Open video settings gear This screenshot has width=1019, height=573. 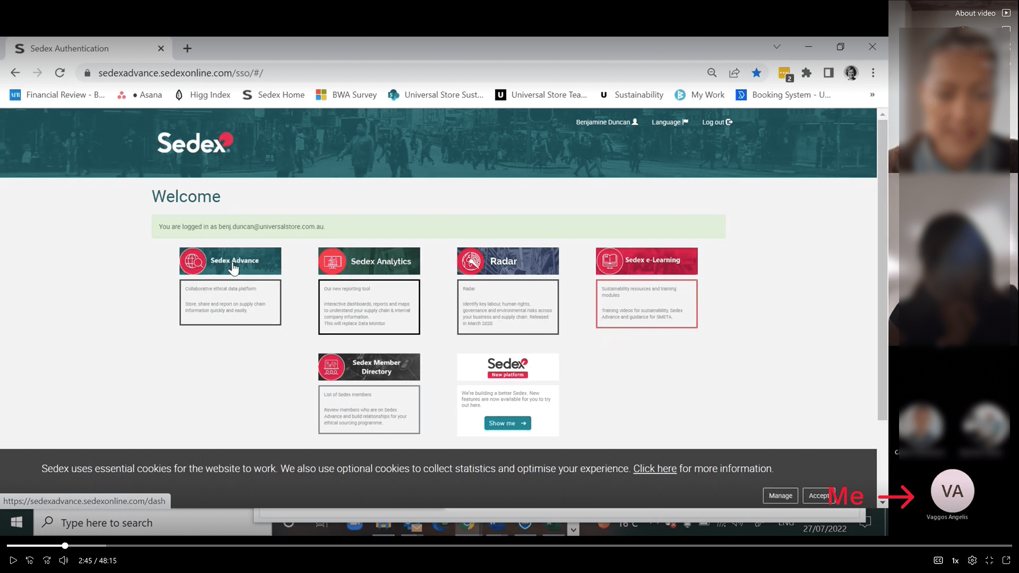[972, 560]
